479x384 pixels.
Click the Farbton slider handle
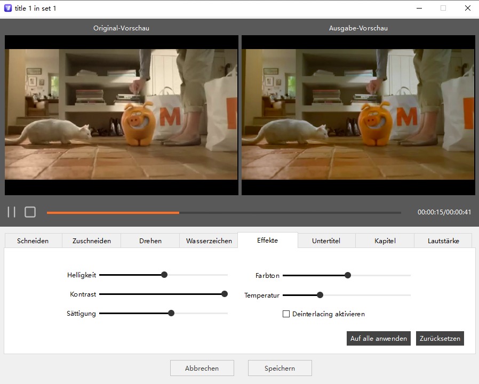347,275
